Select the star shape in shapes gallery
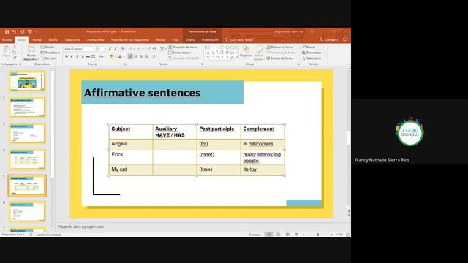The image size is (468, 263). 233,58
